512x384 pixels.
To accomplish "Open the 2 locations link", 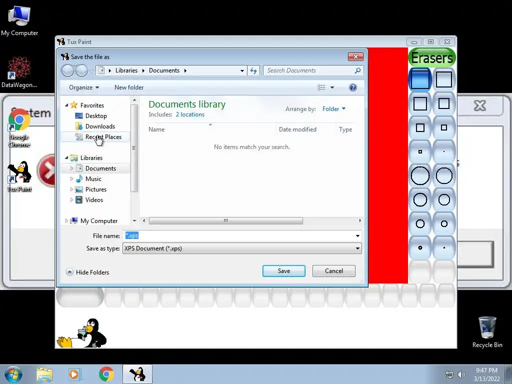I will (190, 114).
